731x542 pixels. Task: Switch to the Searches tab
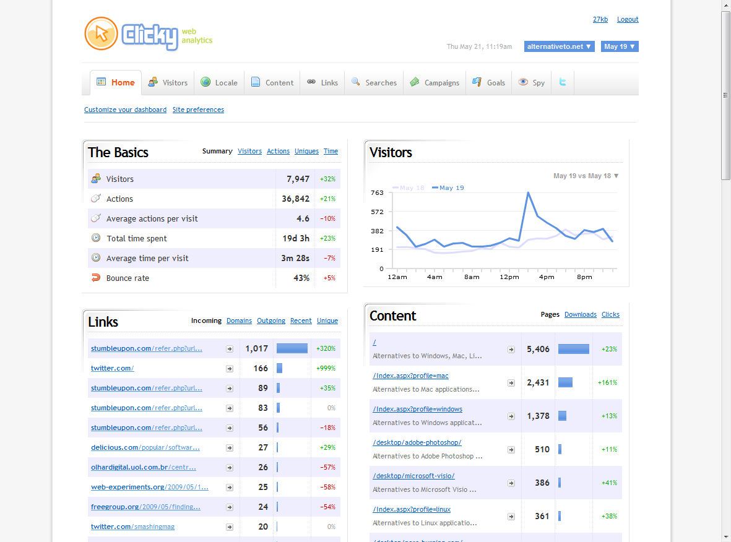[374, 82]
